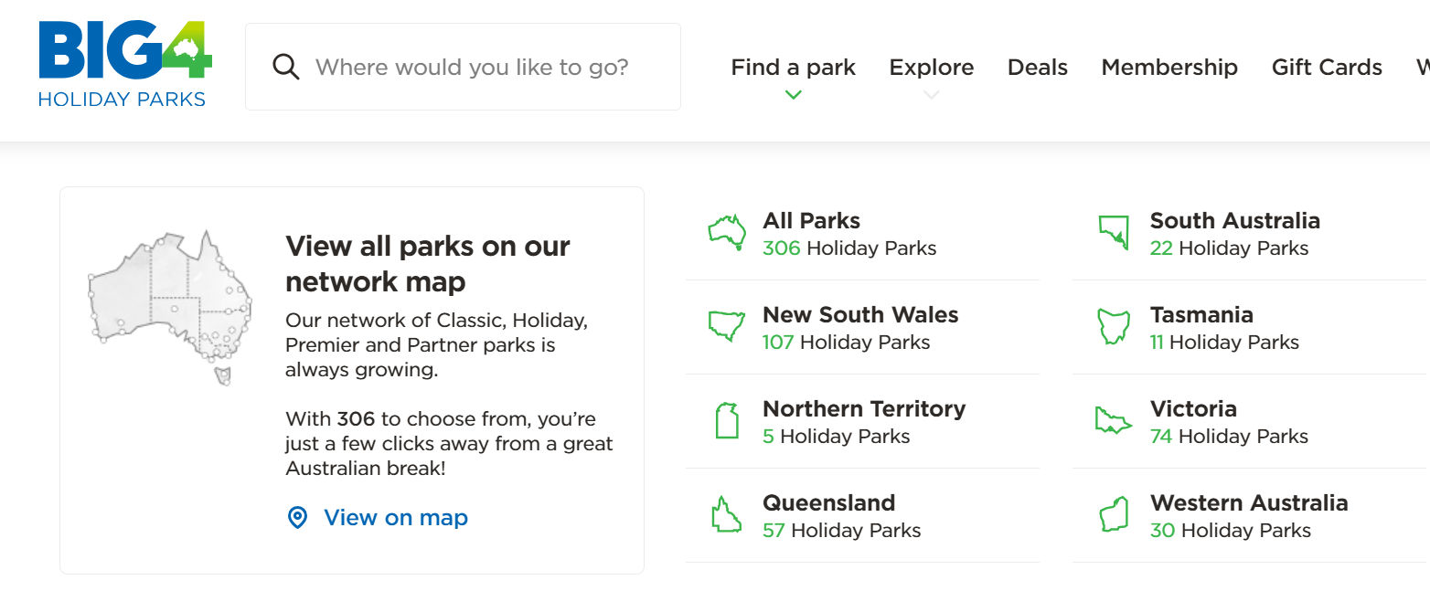
Task: Click the magnifying glass search icon
Action: [x=286, y=67]
